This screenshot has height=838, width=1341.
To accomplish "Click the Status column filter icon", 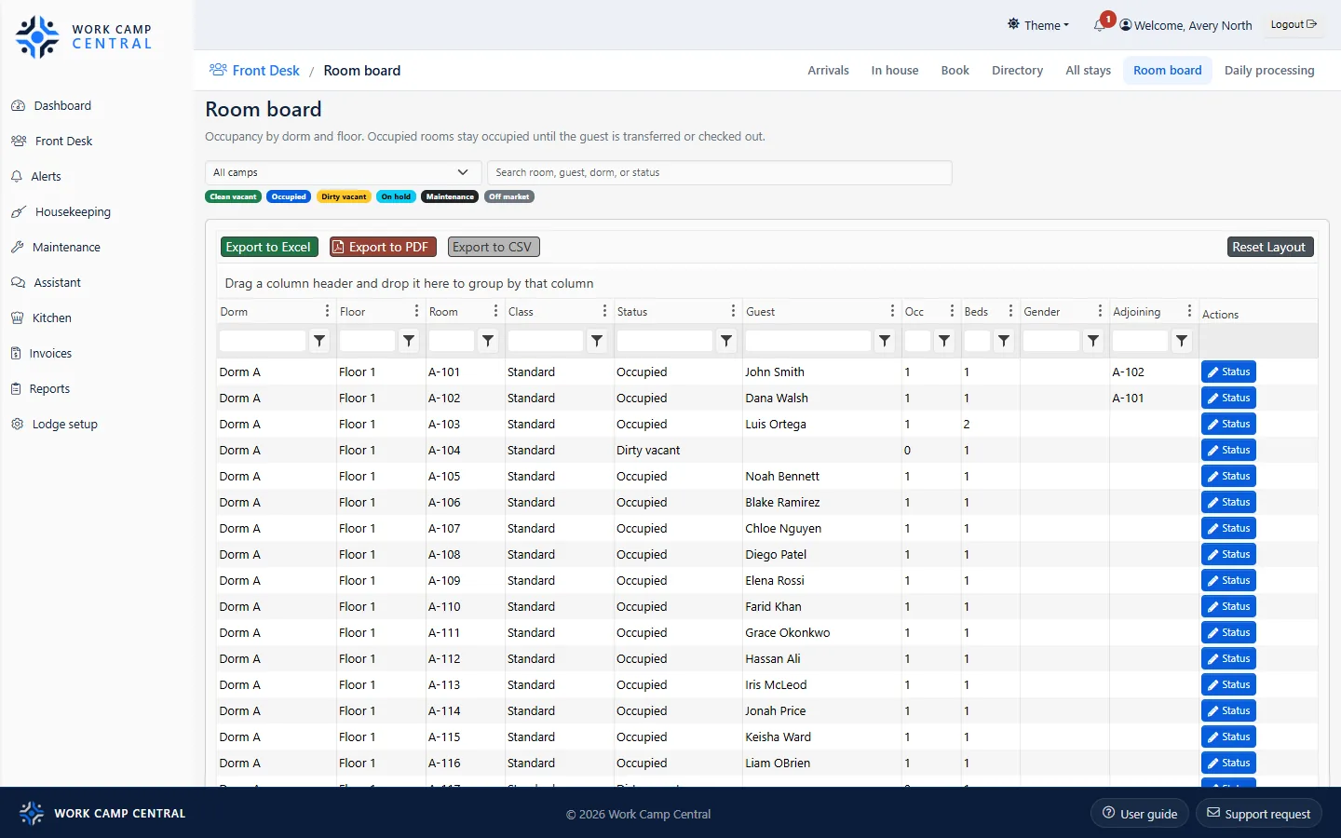I will pos(726,341).
